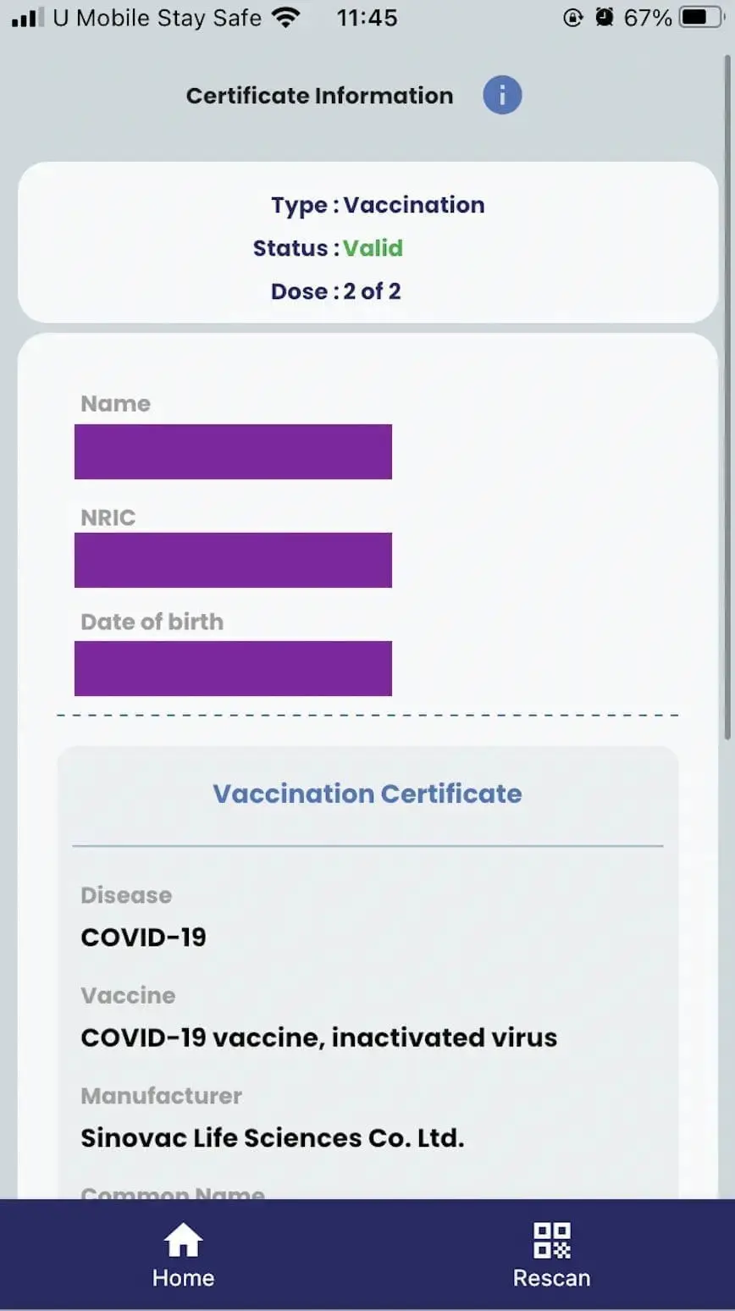Select the Rescan tab label

pyautogui.click(x=551, y=1278)
